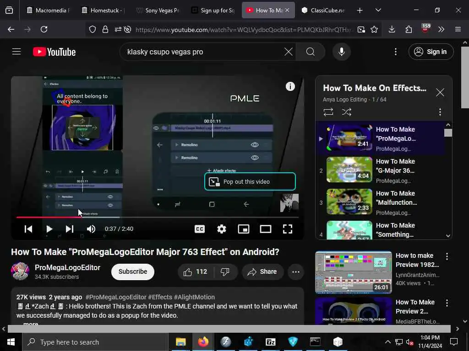This screenshot has height=351, width=469.
Task: Show video info card icon
Action: [x=290, y=86]
